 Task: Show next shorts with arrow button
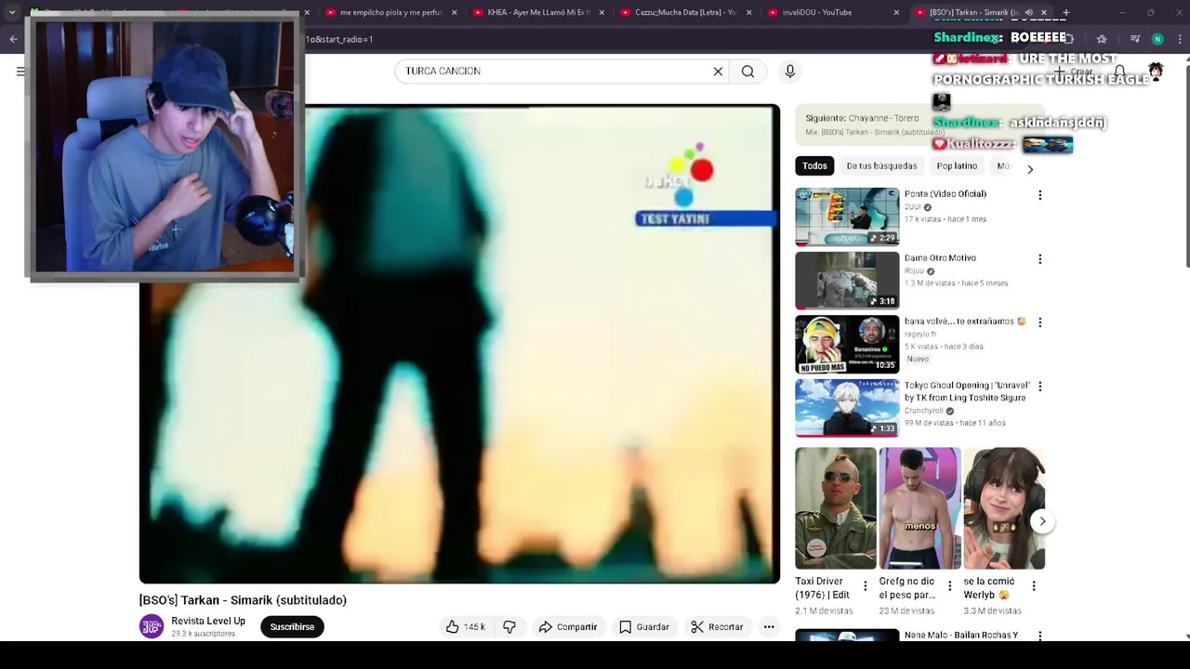(1042, 521)
